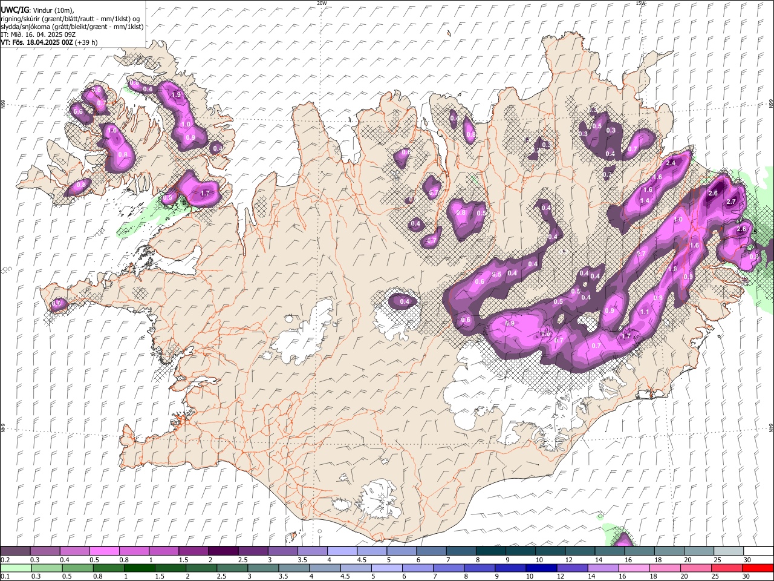Click the 'rigning/skúrir' legend description line

pyautogui.click(x=71, y=19)
